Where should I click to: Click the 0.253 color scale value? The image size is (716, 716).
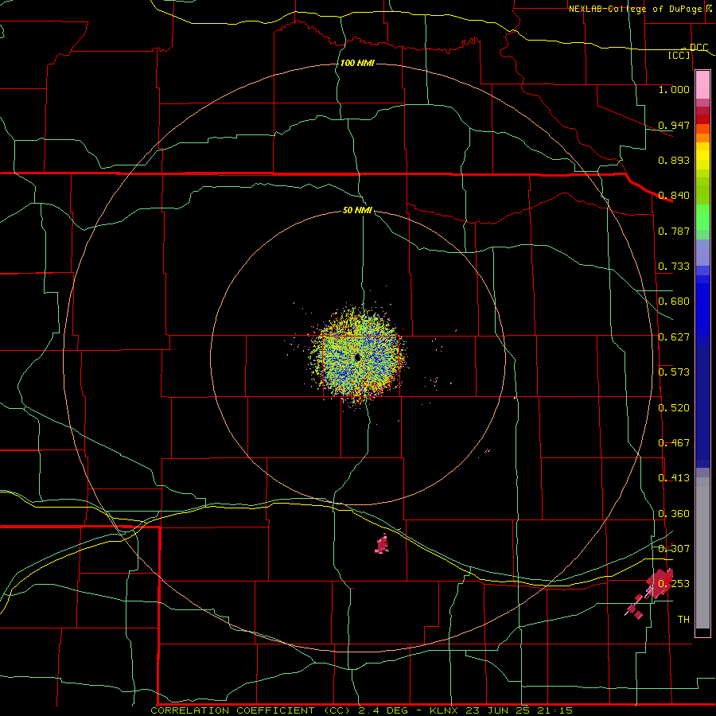tap(674, 584)
